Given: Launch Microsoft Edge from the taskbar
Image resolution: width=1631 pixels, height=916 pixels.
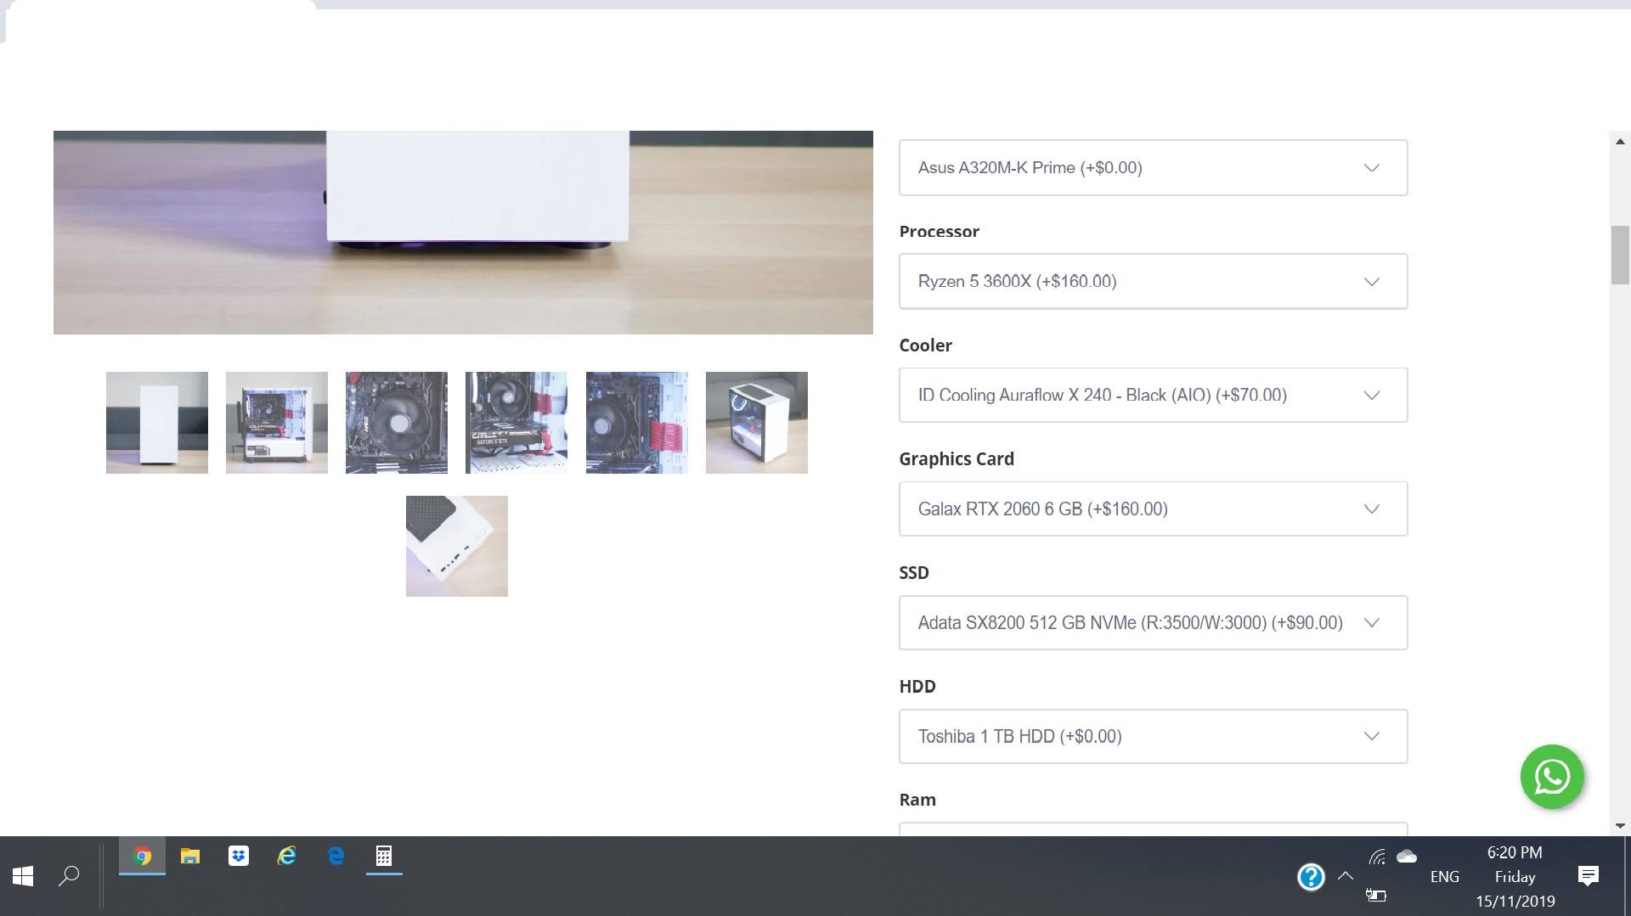Looking at the screenshot, I should (x=336, y=857).
